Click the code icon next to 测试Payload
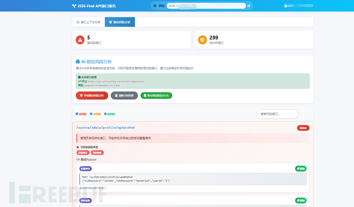 pos(77,159)
